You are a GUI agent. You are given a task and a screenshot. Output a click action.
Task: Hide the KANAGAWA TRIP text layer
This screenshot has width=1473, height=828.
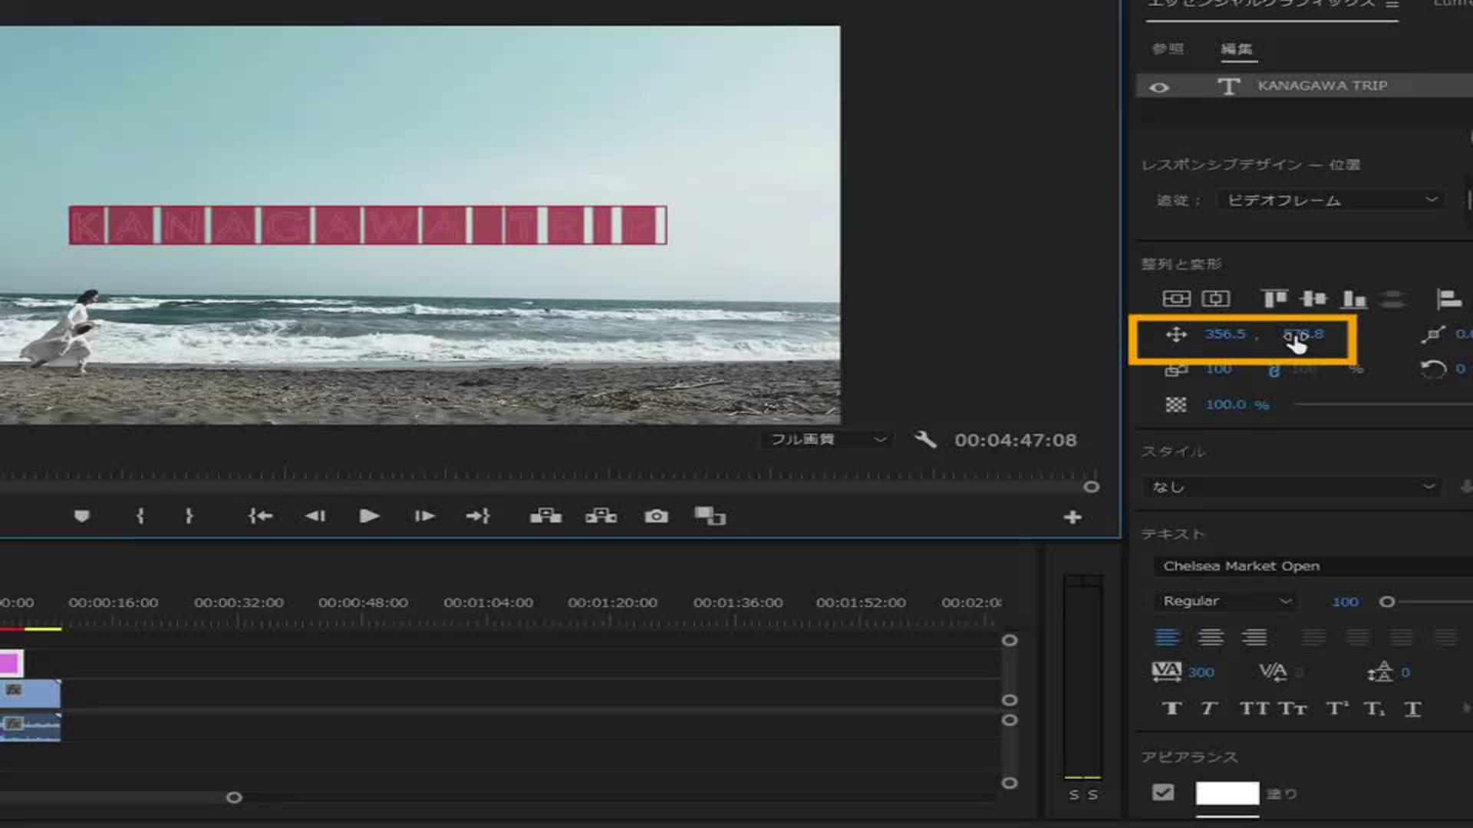[1159, 87]
